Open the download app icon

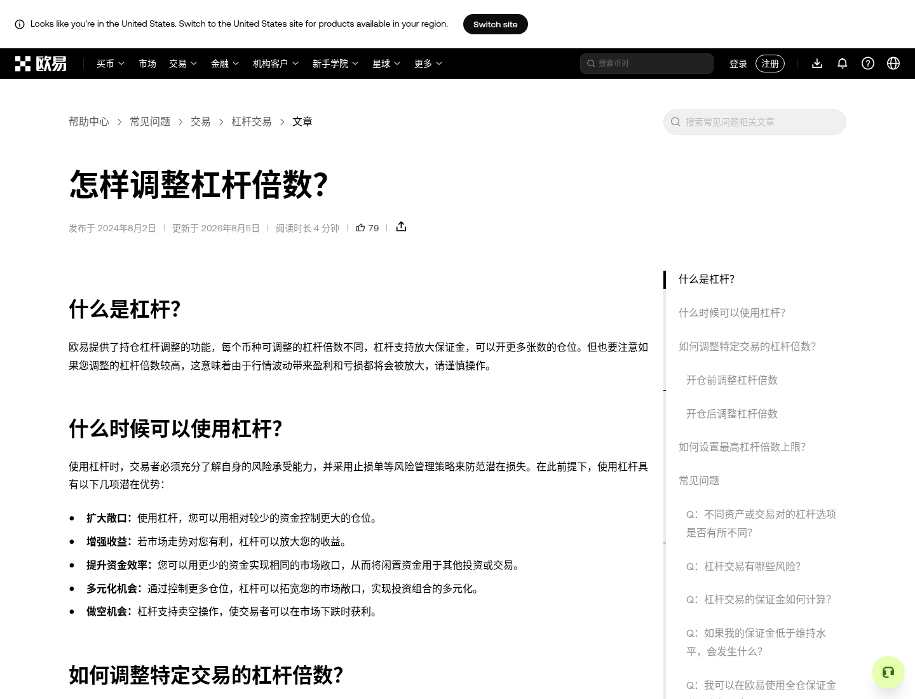coord(817,64)
